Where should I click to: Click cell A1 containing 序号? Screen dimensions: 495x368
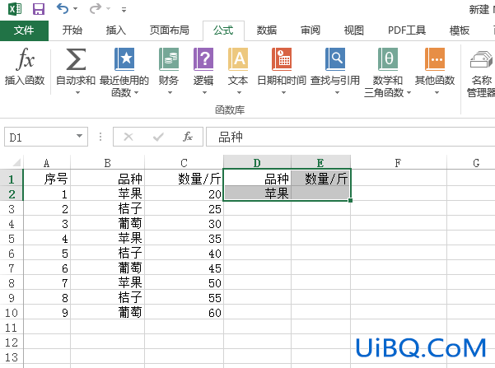47,179
